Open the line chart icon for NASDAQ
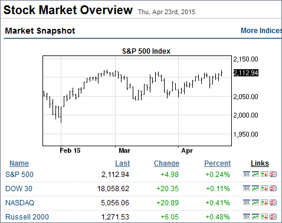Image resolution: width=282 pixels, height=223 pixels. click(x=255, y=202)
